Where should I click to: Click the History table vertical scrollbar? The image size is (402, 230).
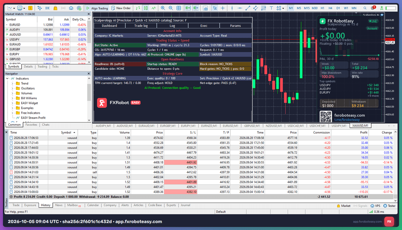pos(395,166)
